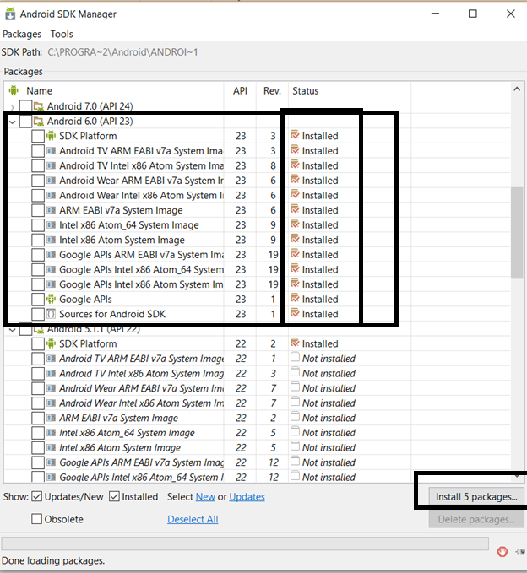
Task: Click the API 22 Intel x86 Atom System Image icon
Action: (x=51, y=447)
